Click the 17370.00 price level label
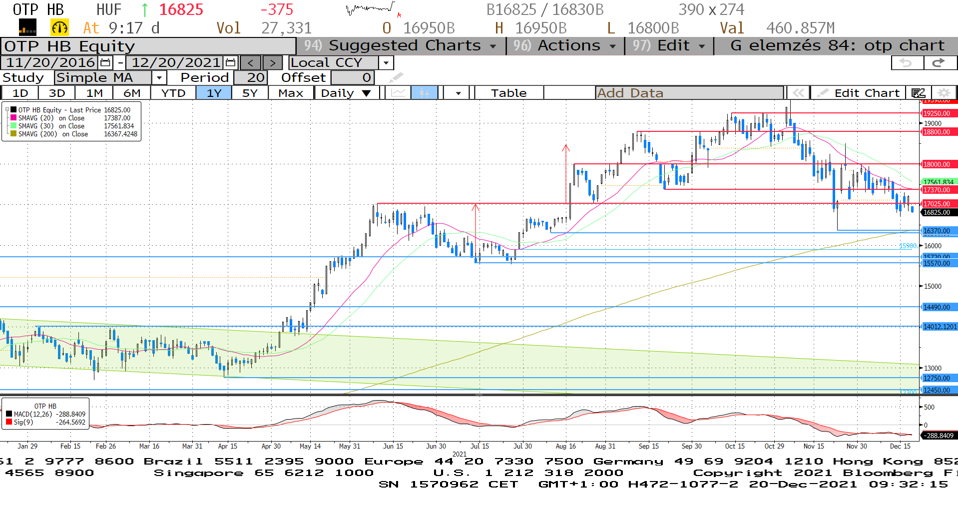The image size is (958, 512). point(939,190)
